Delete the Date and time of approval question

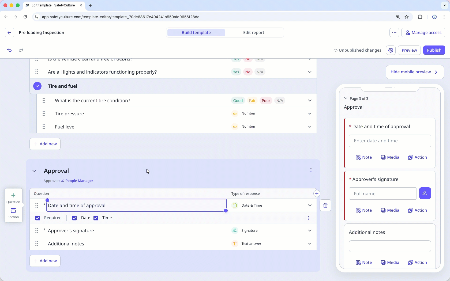point(325,206)
